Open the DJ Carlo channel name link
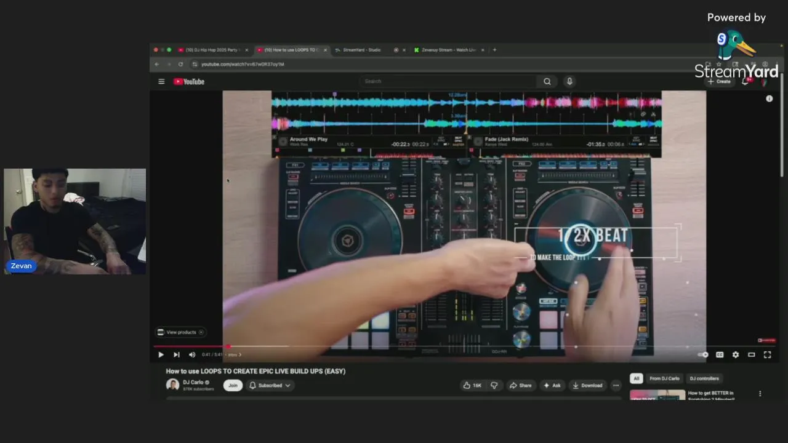This screenshot has width=788, height=443. (x=193, y=382)
